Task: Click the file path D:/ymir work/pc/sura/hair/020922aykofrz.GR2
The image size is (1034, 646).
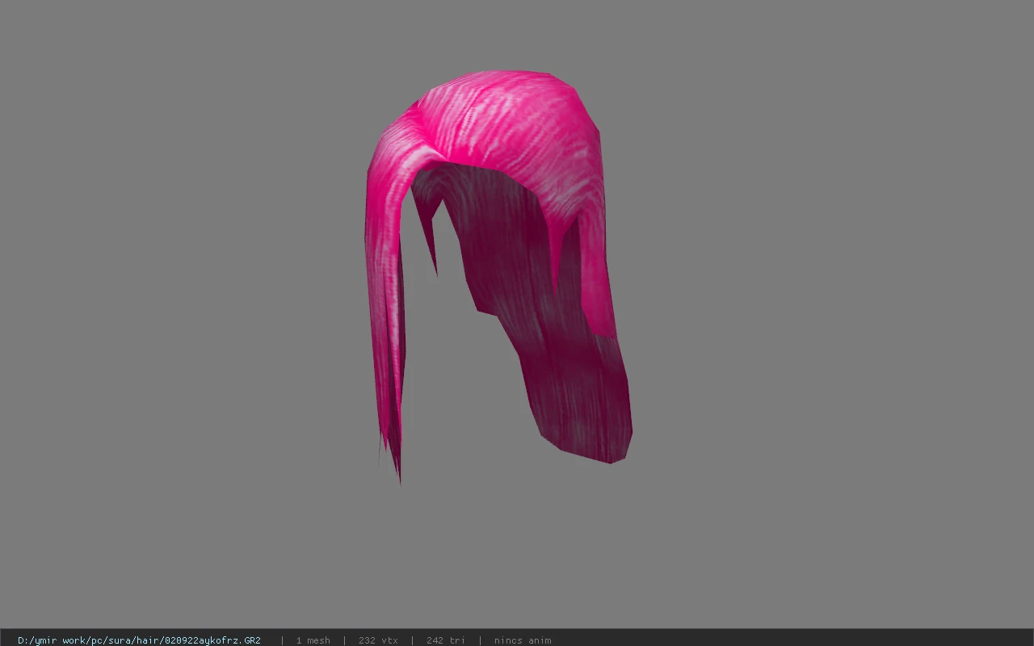Action: [x=139, y=640]
